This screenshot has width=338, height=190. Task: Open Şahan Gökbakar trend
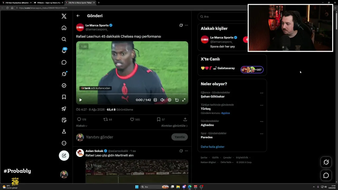point(213,97)
